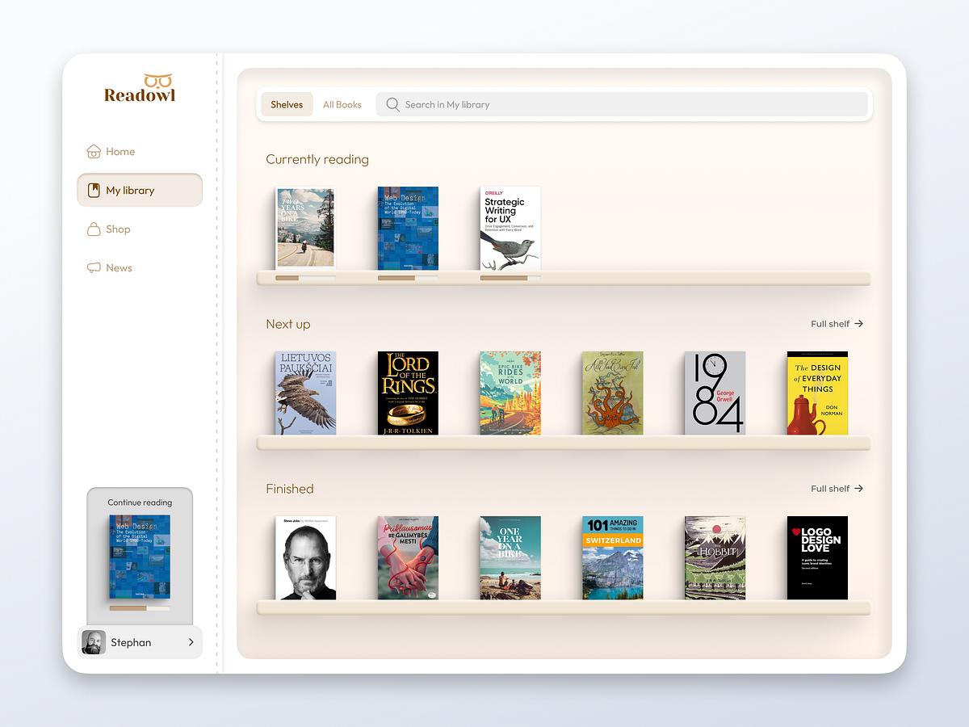Click the Shop bag icon
The width and height of the screenshot is (969, 727).
point(94,229)
